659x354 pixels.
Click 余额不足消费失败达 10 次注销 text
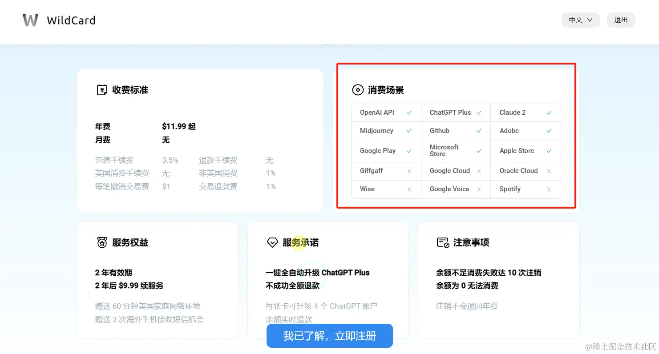489,273
